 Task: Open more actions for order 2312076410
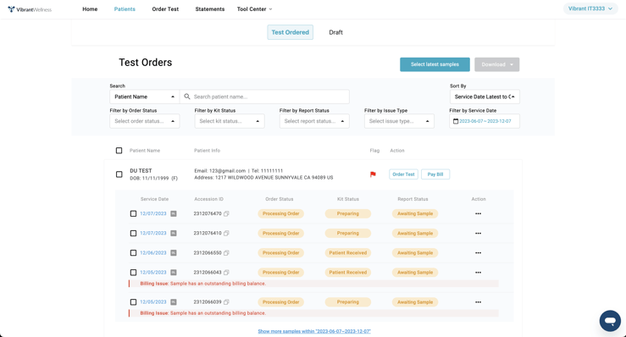479,233
